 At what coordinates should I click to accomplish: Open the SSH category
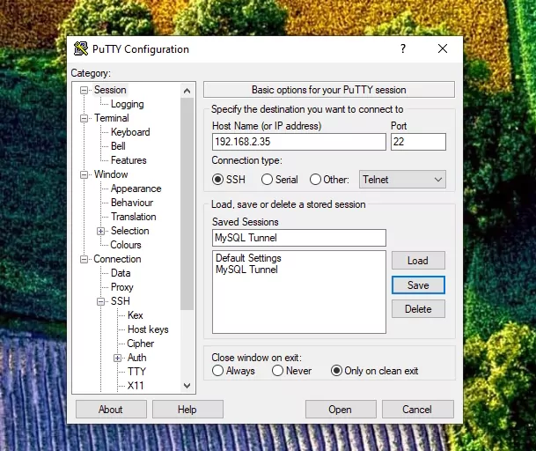[120, 301]
